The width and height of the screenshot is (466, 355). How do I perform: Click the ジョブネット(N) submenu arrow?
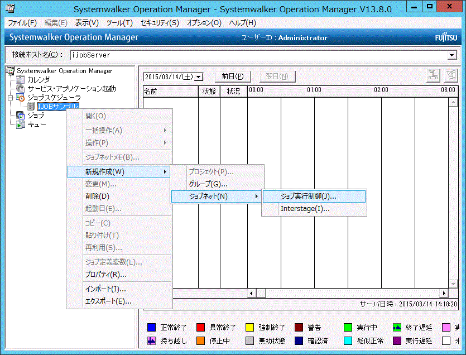257,196
